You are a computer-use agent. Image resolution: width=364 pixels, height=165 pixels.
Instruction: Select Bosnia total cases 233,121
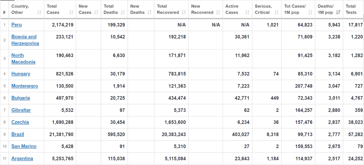[x=65, y=37]
